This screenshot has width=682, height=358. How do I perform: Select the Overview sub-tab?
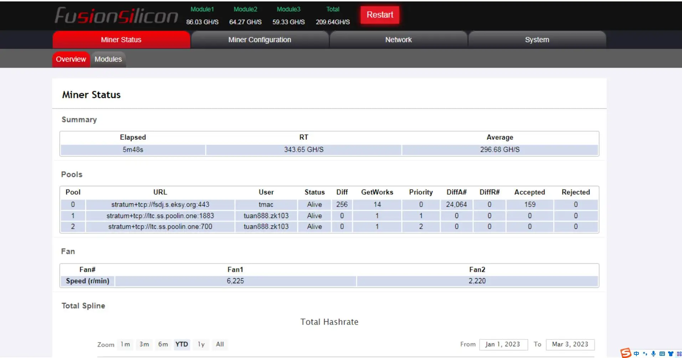(x=71, y=59)
